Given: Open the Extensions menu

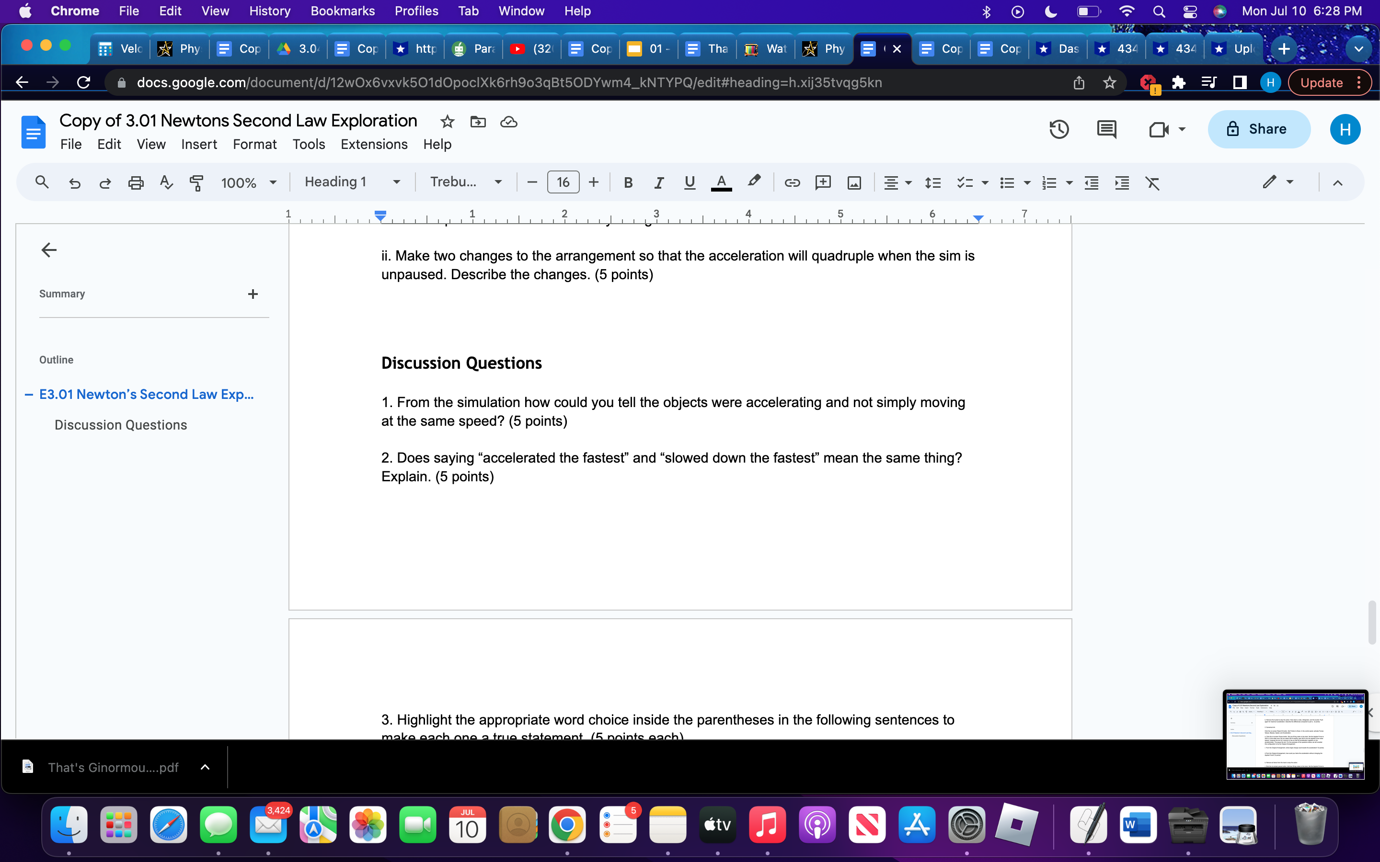Looking at the screenshot, I should click(x=374, y=144).
